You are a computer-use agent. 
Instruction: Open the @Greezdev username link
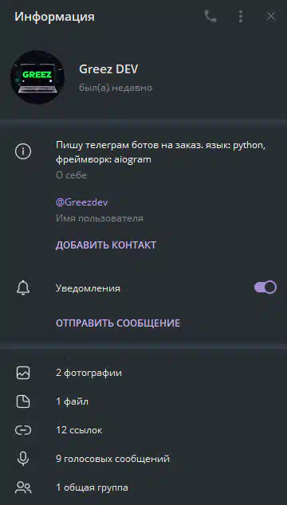point(82,202)
